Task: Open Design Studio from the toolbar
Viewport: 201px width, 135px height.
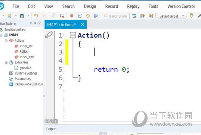Action: [115, 16]
